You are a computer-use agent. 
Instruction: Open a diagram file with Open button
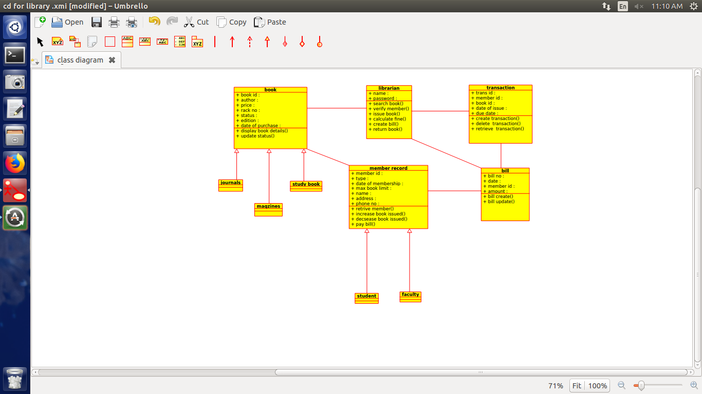click(67, 22)
